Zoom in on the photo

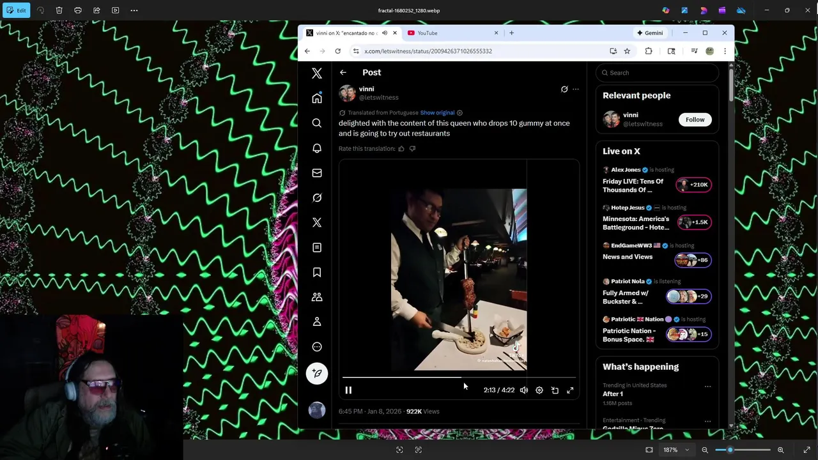tap(780, 450)
